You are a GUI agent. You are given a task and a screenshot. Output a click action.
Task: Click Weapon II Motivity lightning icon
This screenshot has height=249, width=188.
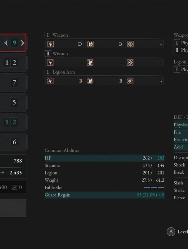pyautogui.click(x=50, y=63)
